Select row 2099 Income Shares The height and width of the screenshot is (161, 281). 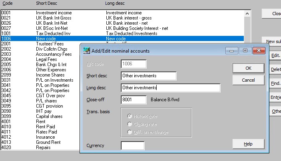(40, 75)
